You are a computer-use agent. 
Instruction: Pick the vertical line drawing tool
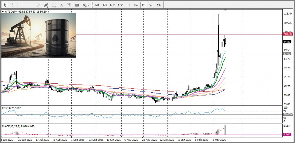click(x=23, y=5)
